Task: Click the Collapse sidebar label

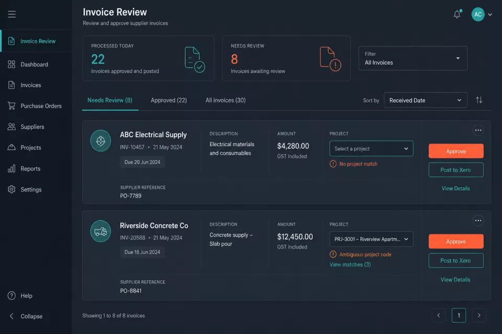Action: pos(31,316)
